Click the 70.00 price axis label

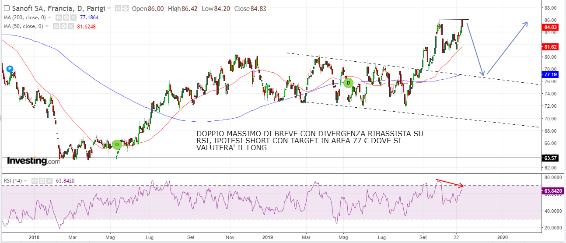tap(550, 119)
